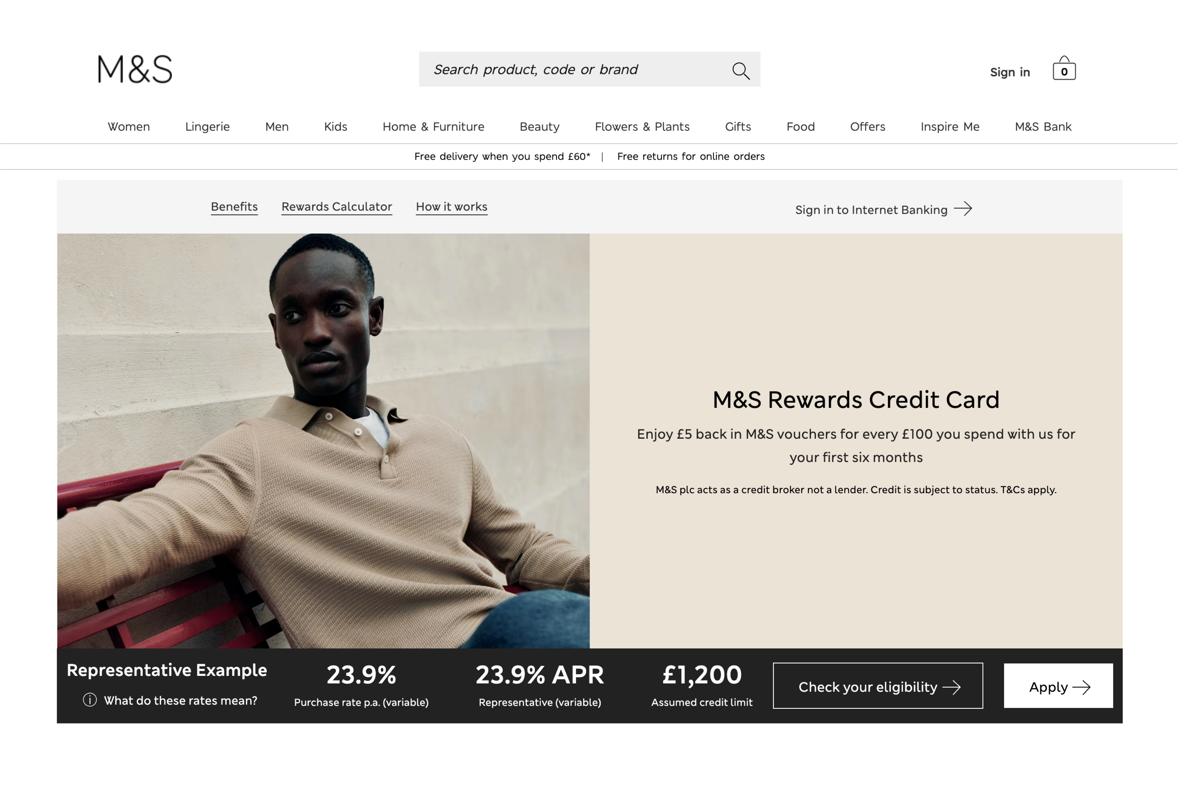This screenshot has width=1178, height=785.
Task: Open the Rewards Calculator link
Action: 336,207
